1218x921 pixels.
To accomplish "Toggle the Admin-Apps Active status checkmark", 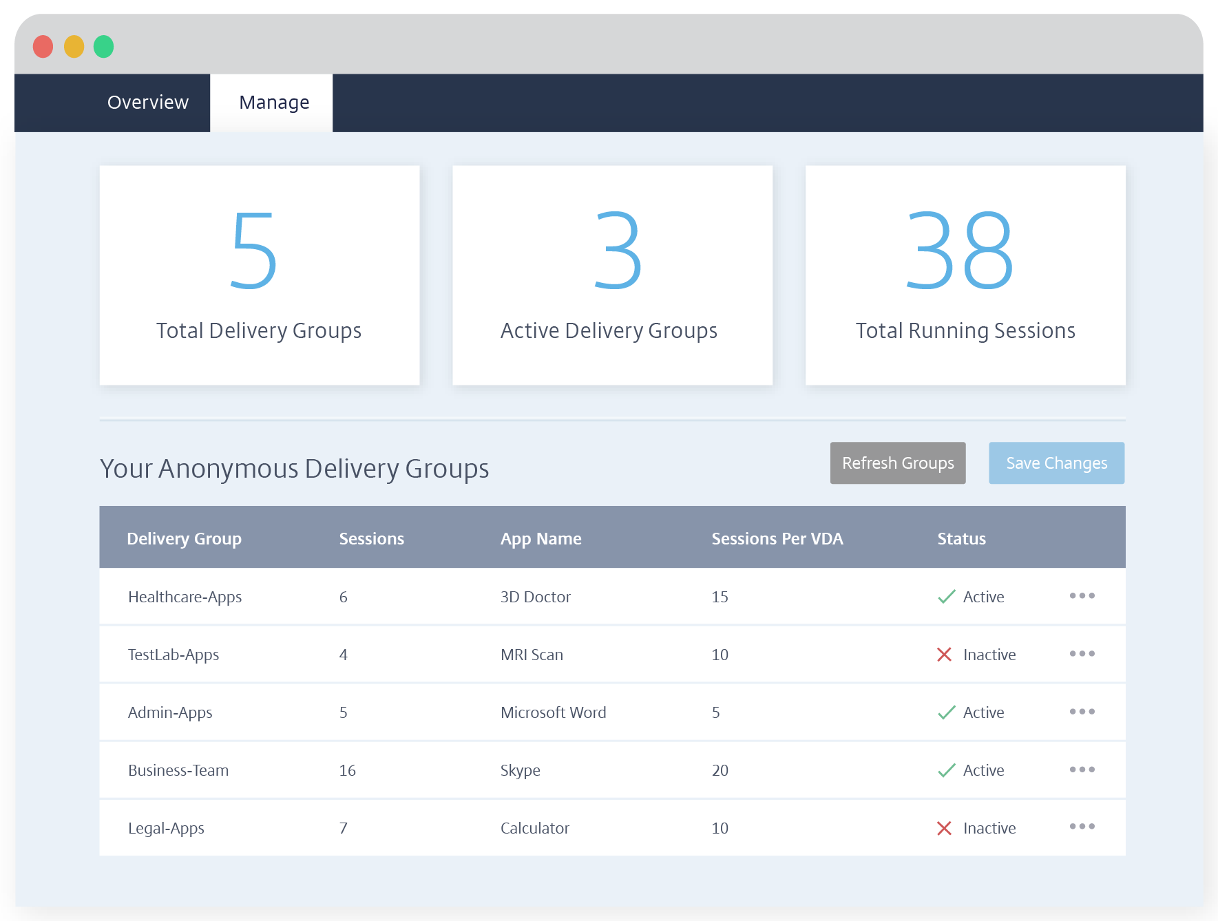I will click(x=947, y=712).
